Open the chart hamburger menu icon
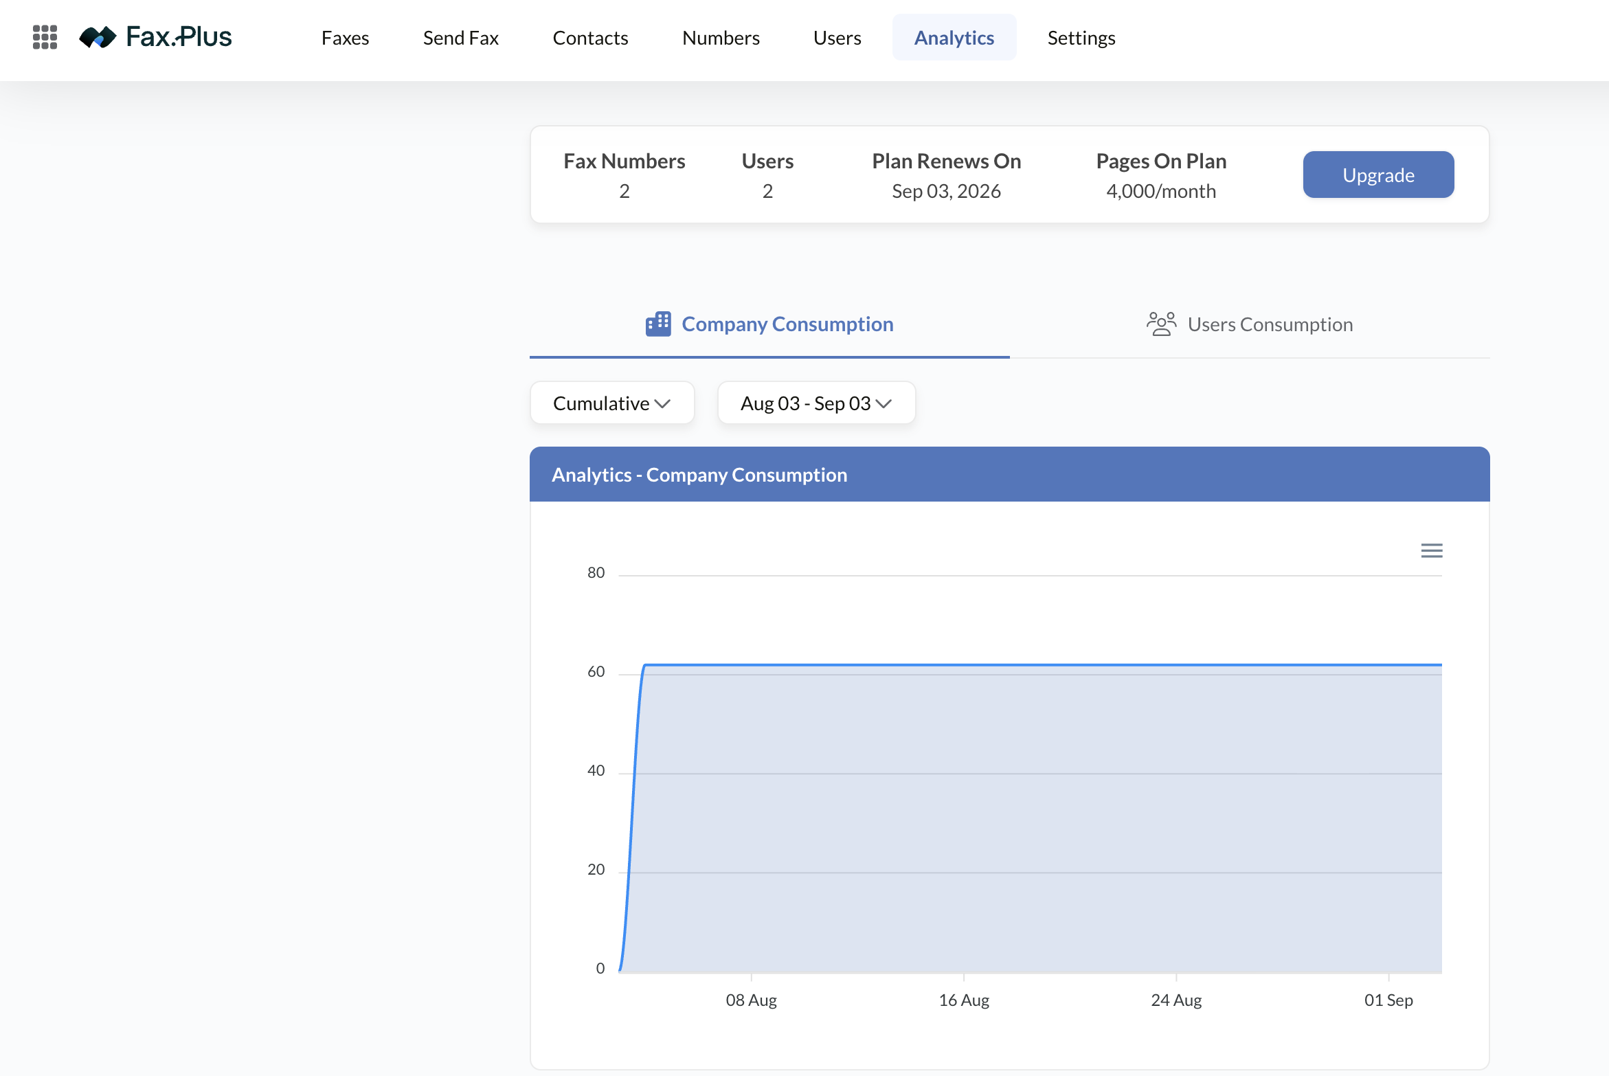 coord(1432,550)
